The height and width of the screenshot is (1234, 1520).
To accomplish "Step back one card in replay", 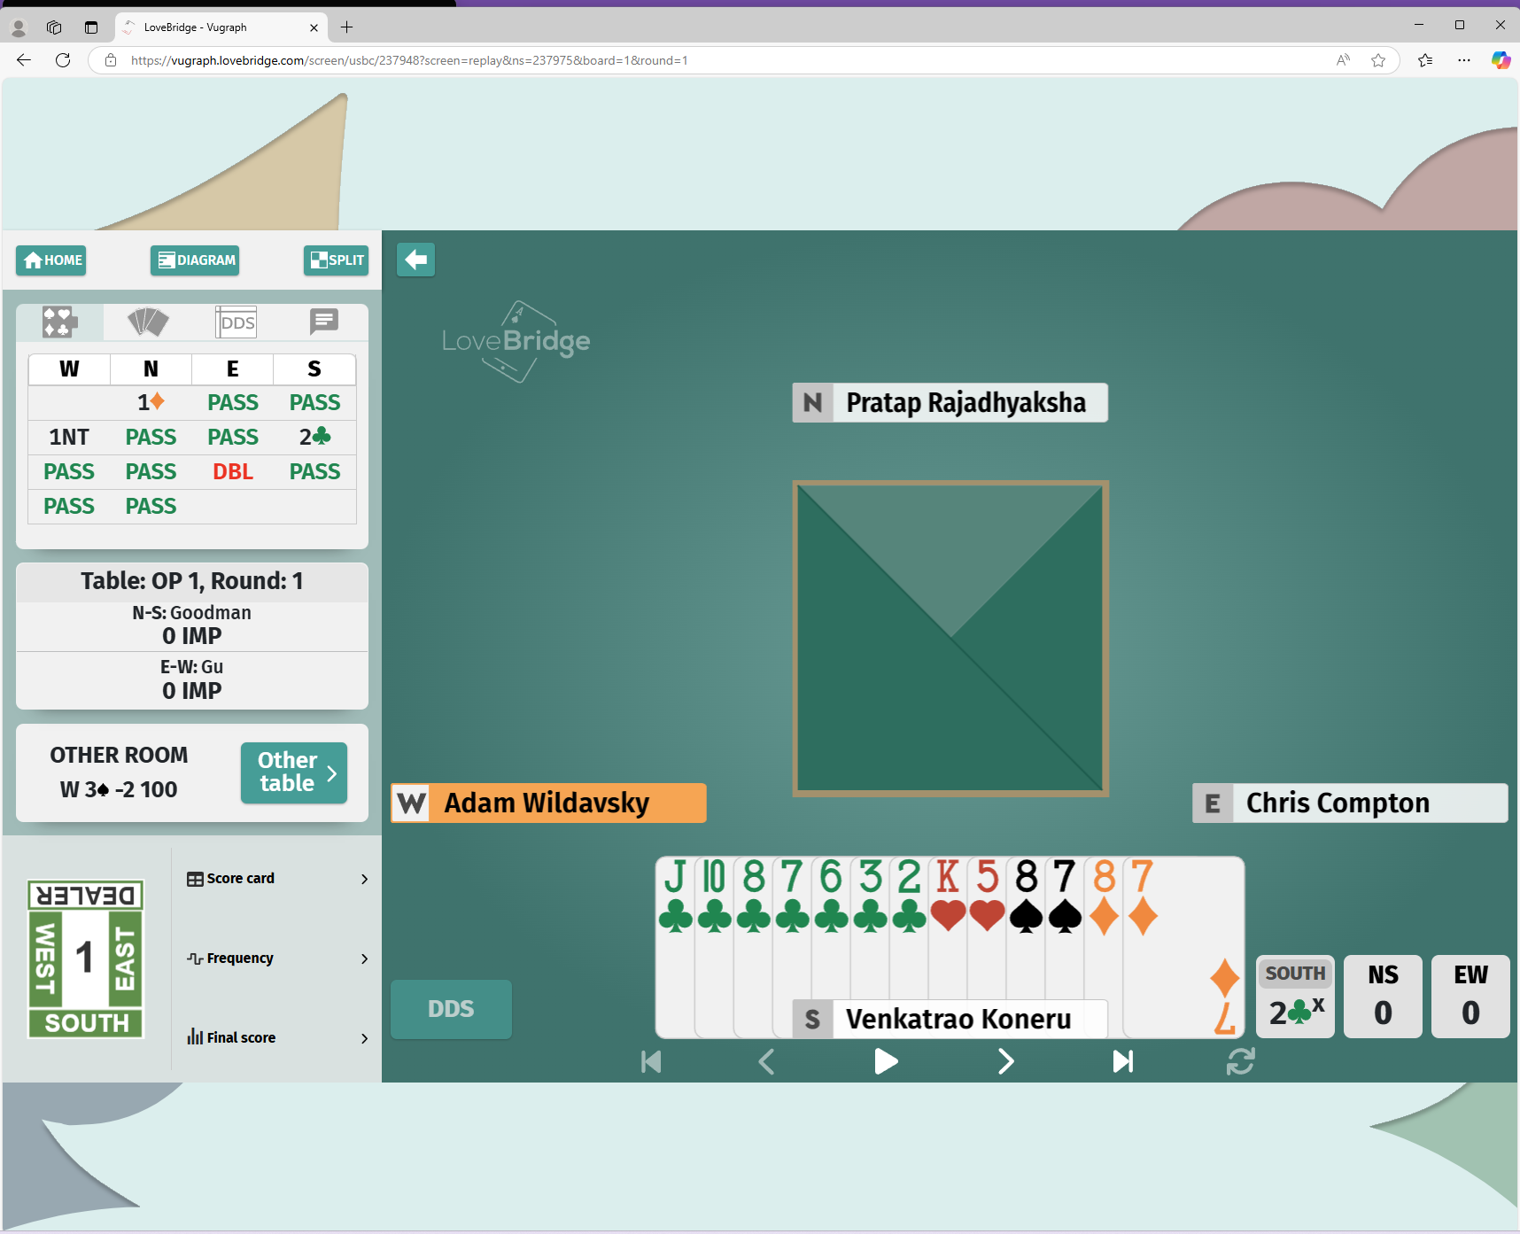I will 767,1061.
